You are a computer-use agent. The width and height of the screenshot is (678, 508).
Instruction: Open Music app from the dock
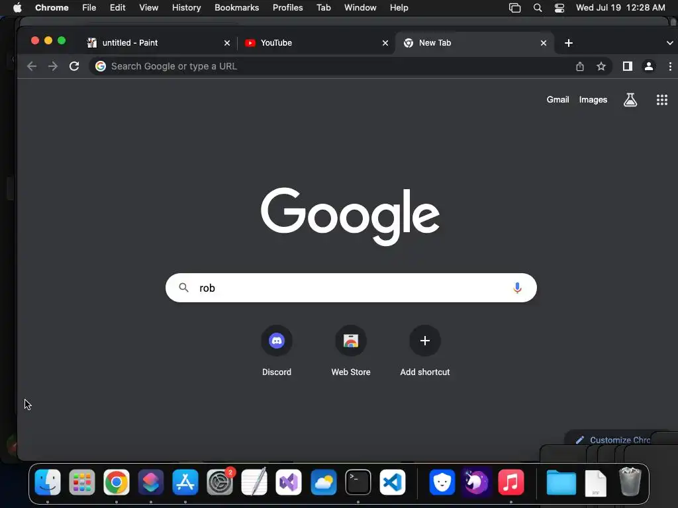[x=511, y=482]
